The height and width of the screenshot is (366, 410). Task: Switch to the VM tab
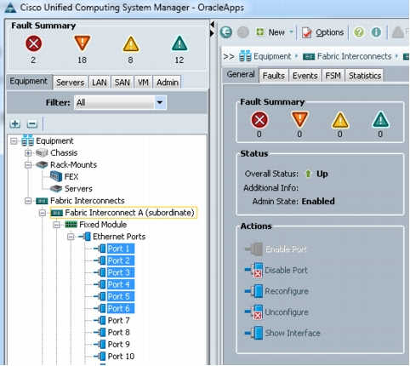coord(143,83)
